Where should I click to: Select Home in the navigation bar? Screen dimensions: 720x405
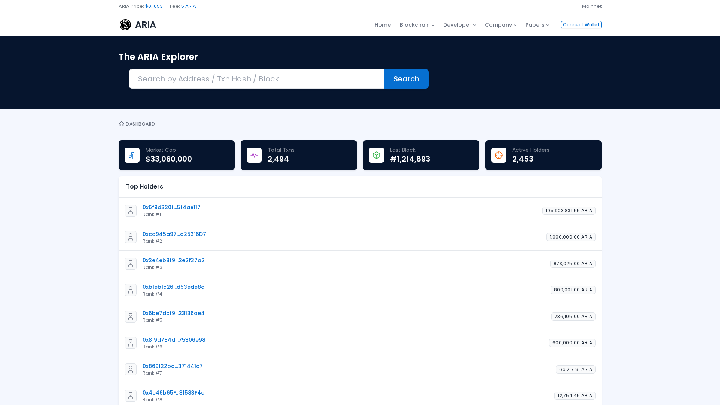tap(382, 24)
